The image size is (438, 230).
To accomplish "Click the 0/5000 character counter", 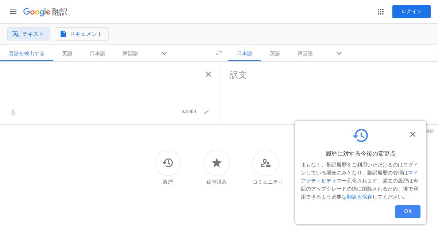I will (x=189, y=112).
